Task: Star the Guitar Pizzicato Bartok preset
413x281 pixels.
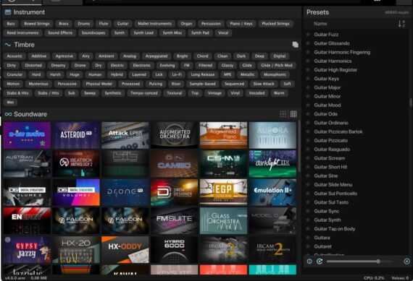Action: point(308,131)
